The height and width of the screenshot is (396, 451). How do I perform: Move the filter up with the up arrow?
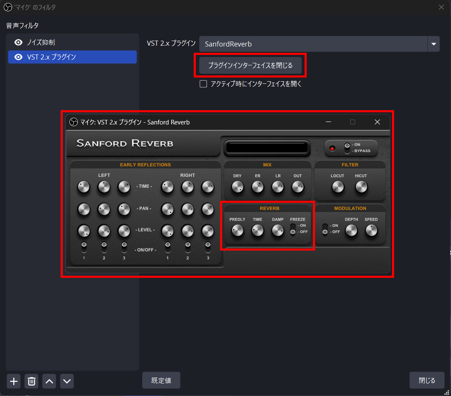click(x=49, y=381)
